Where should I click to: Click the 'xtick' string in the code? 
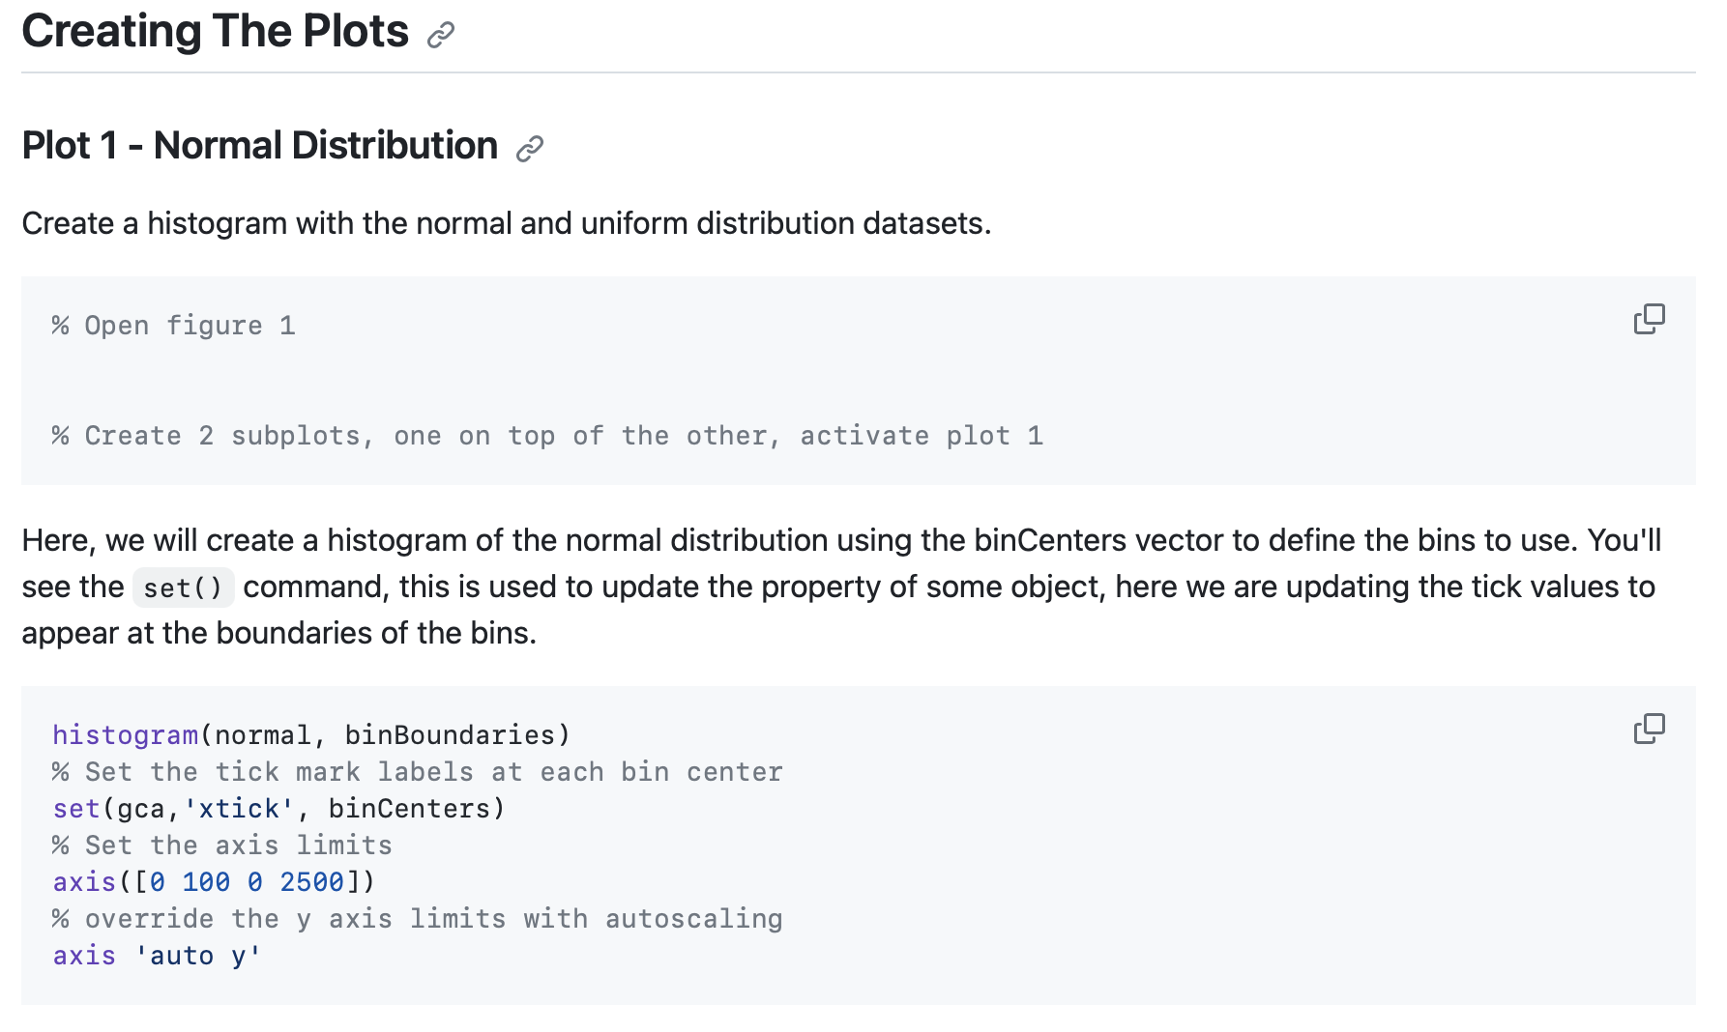(239, 809)
